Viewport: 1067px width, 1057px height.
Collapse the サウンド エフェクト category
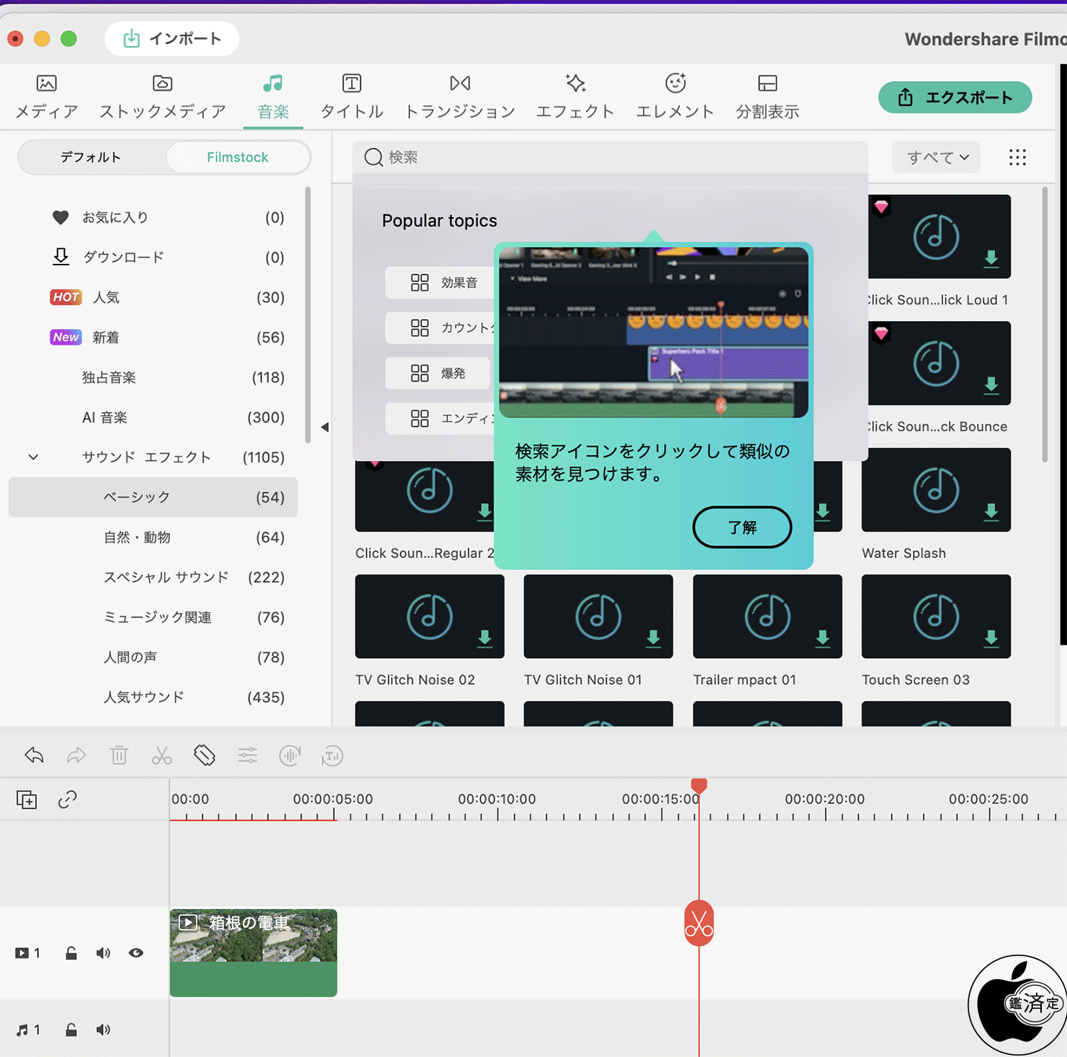33,457
